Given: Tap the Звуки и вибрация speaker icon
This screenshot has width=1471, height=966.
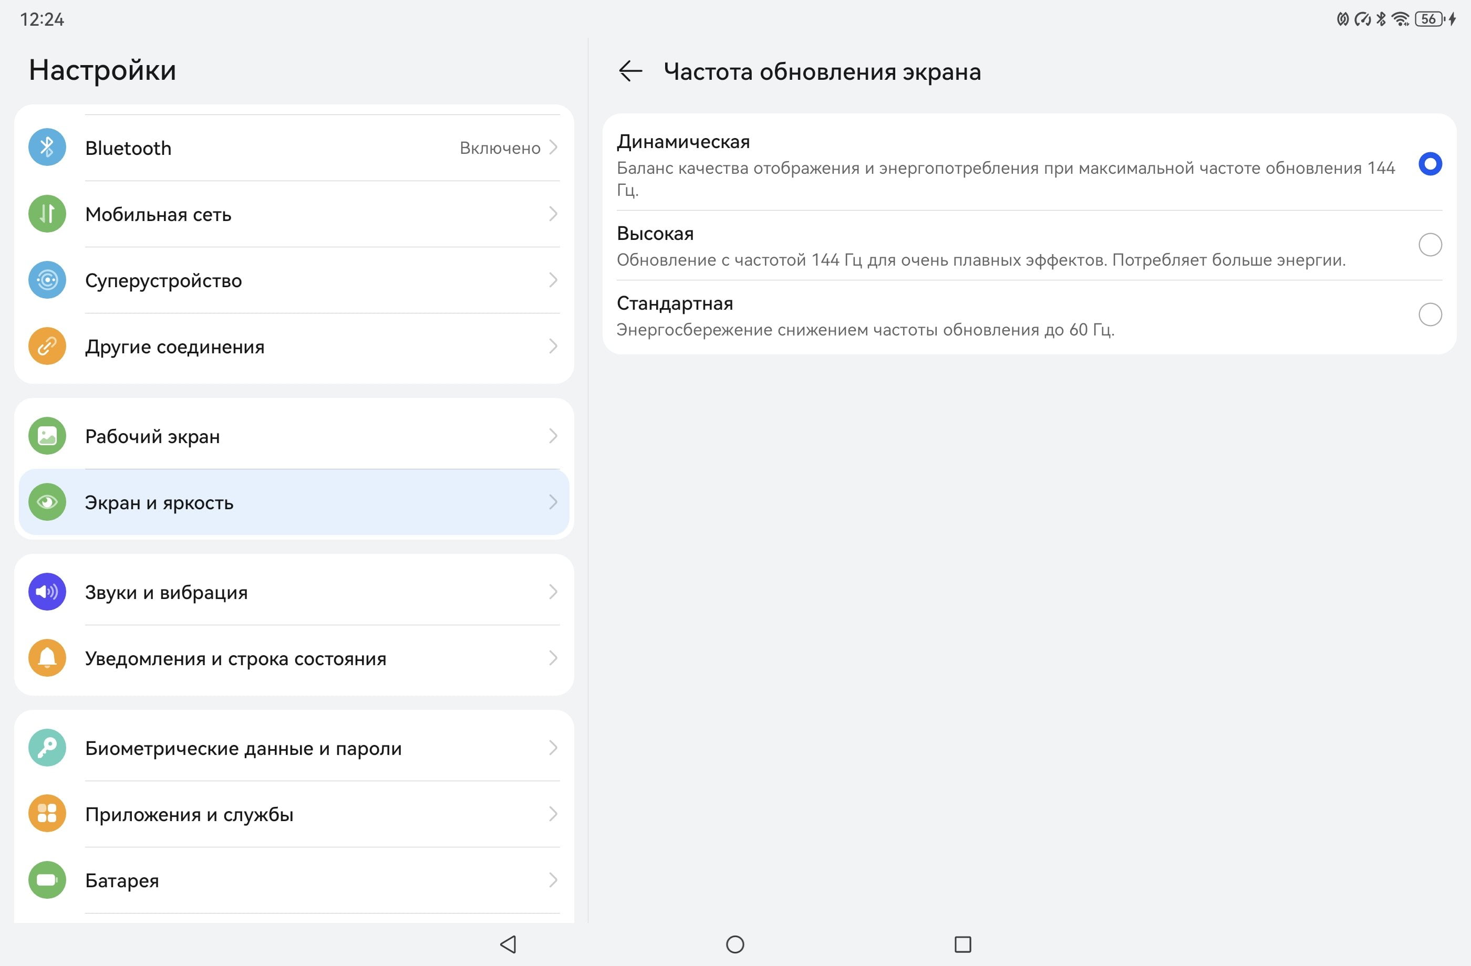Looking at the screenshot, I should coord(47,592).
